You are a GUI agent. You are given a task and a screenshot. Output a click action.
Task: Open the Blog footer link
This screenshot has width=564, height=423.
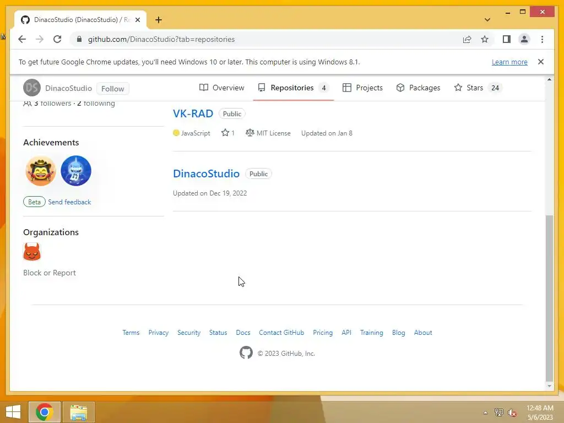(399, 333)
